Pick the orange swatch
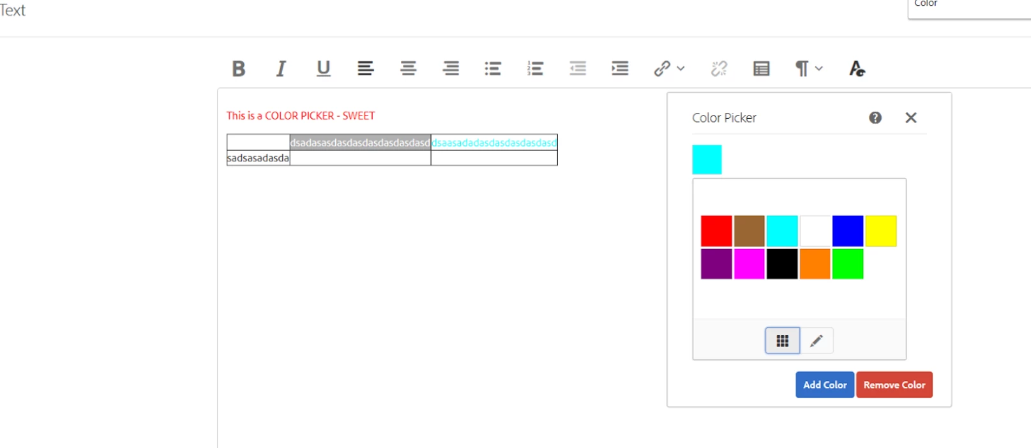Screen dimensions: 1031x448 click(815, 264)
